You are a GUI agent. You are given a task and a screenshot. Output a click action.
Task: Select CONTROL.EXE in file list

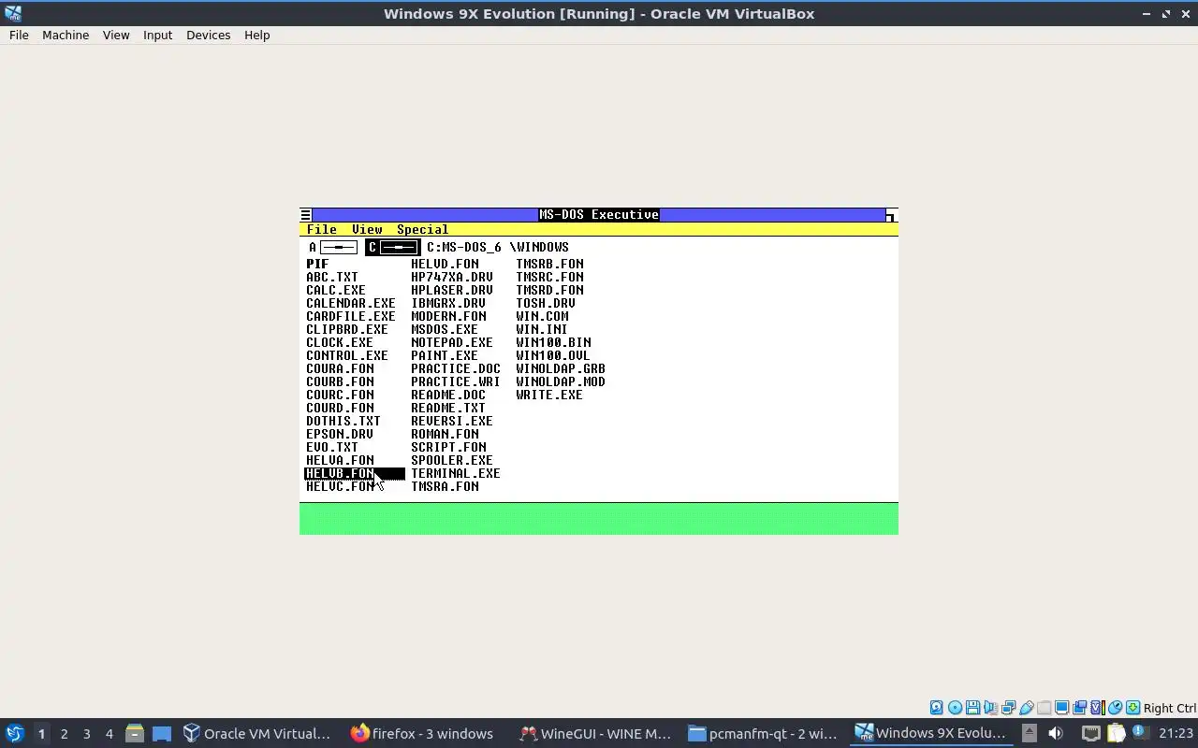[x=347, y=356]
